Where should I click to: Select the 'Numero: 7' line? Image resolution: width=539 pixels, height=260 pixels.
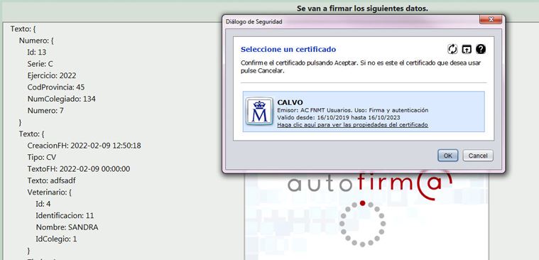tap(45, 111)
